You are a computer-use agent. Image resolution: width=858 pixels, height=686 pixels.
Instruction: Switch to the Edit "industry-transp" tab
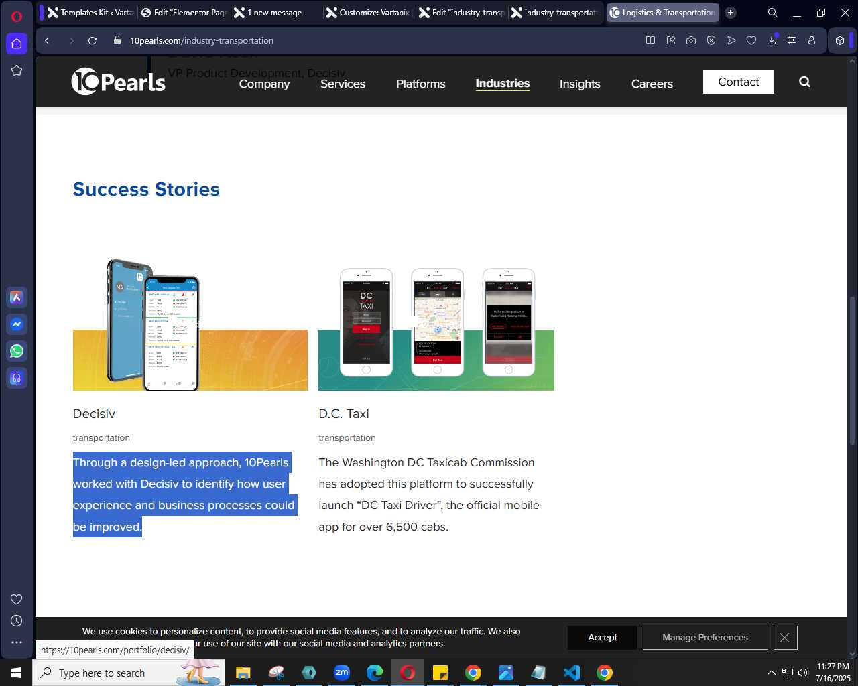(x=461, y=13)
